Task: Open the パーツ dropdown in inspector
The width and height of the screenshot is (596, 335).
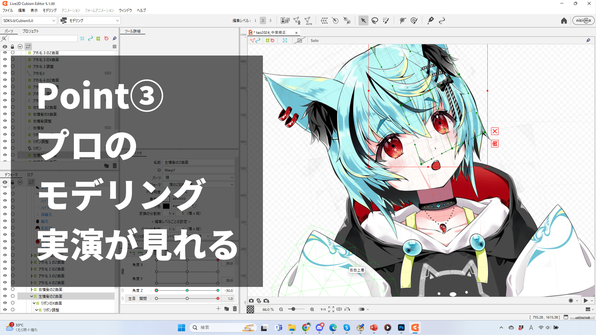Action: click(x=199, y=178)
